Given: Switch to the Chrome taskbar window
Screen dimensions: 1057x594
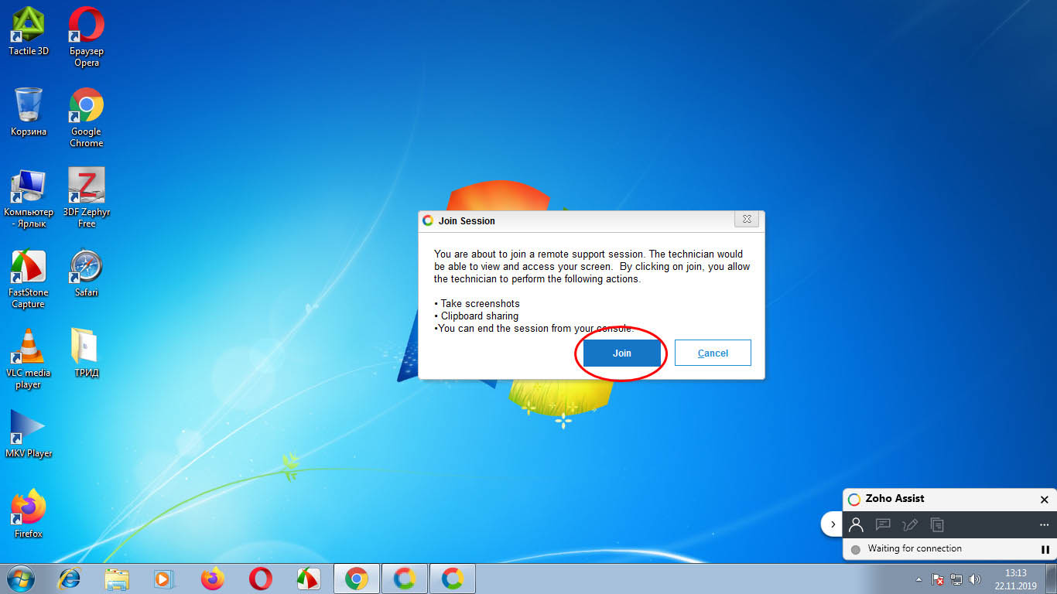Looking at the screenshot, I should pos(357,579).
